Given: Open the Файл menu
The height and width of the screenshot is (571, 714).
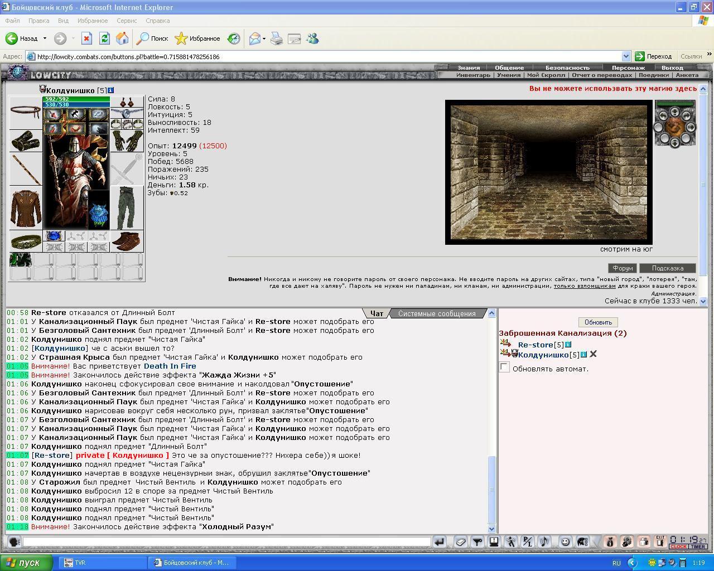Looking at the screenshot, I should pos(12,21).
